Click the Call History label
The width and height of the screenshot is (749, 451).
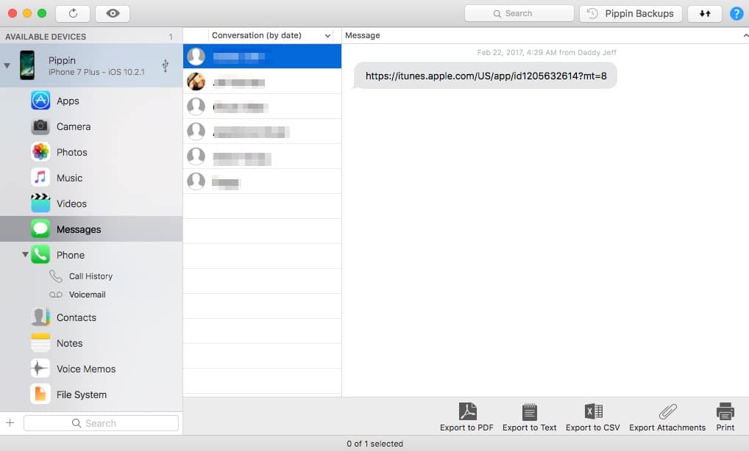(90, 276)
